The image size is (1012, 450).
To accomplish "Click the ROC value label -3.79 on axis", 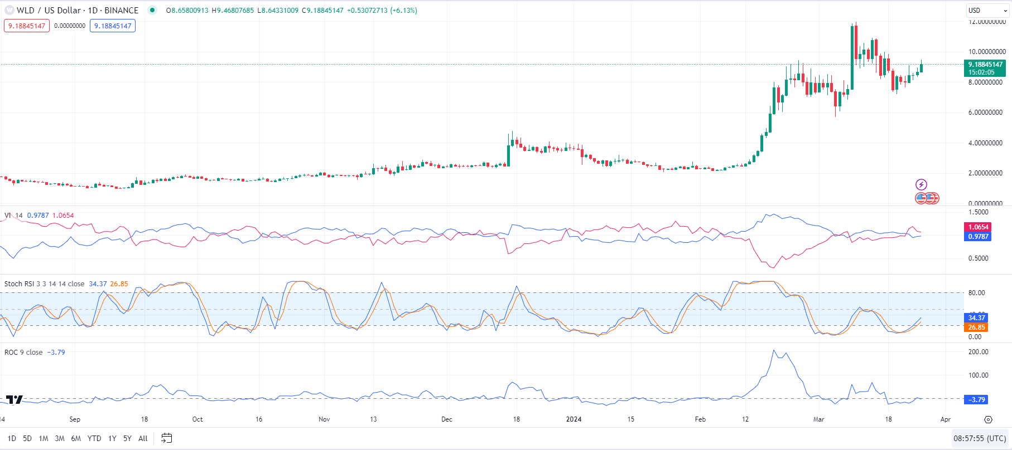I will tap(976, 400).
